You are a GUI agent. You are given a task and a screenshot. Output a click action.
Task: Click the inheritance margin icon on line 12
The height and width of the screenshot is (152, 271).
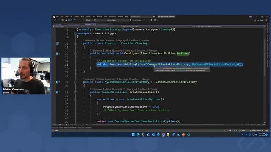pos(58,54)
